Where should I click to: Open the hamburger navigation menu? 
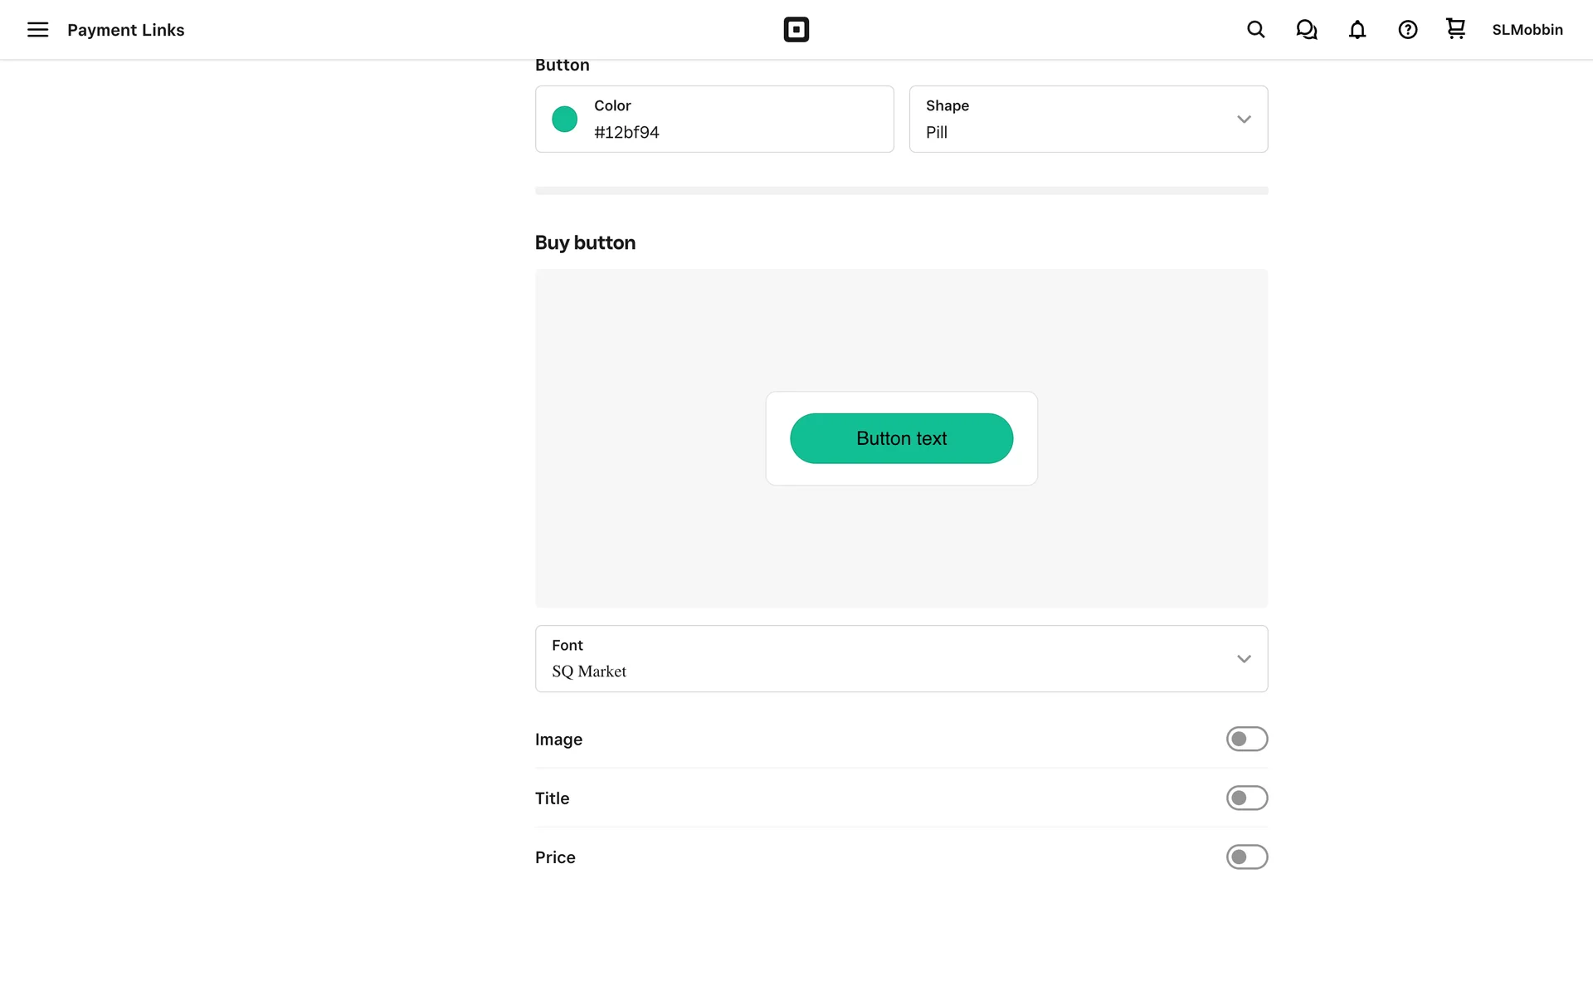(x=37, y=30)
